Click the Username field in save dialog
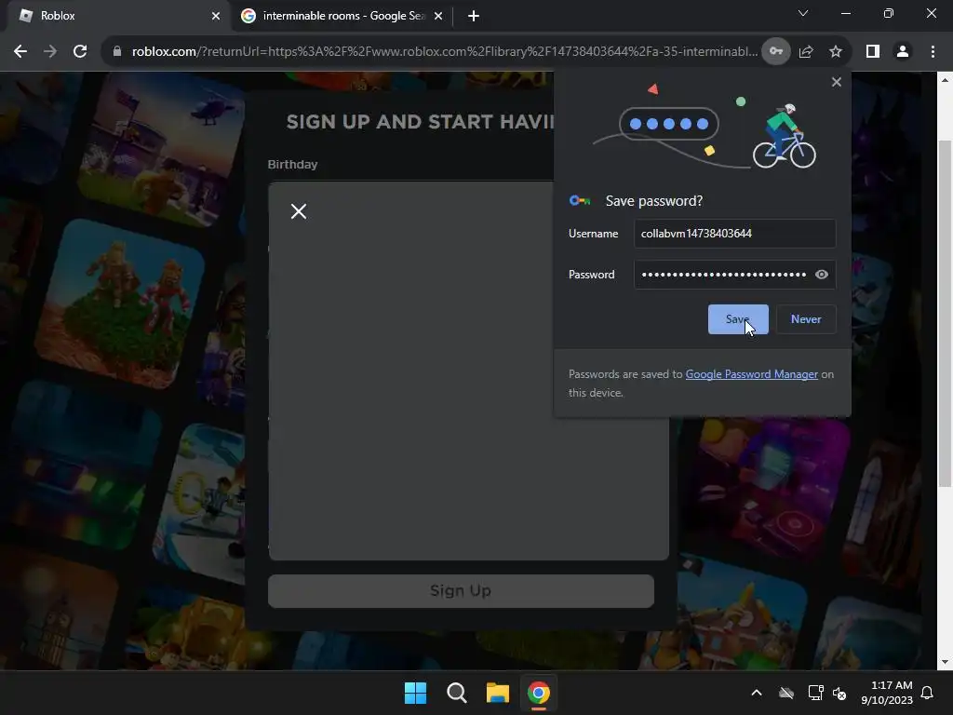The height and width of the screenshot is (715, 953). 735,234
